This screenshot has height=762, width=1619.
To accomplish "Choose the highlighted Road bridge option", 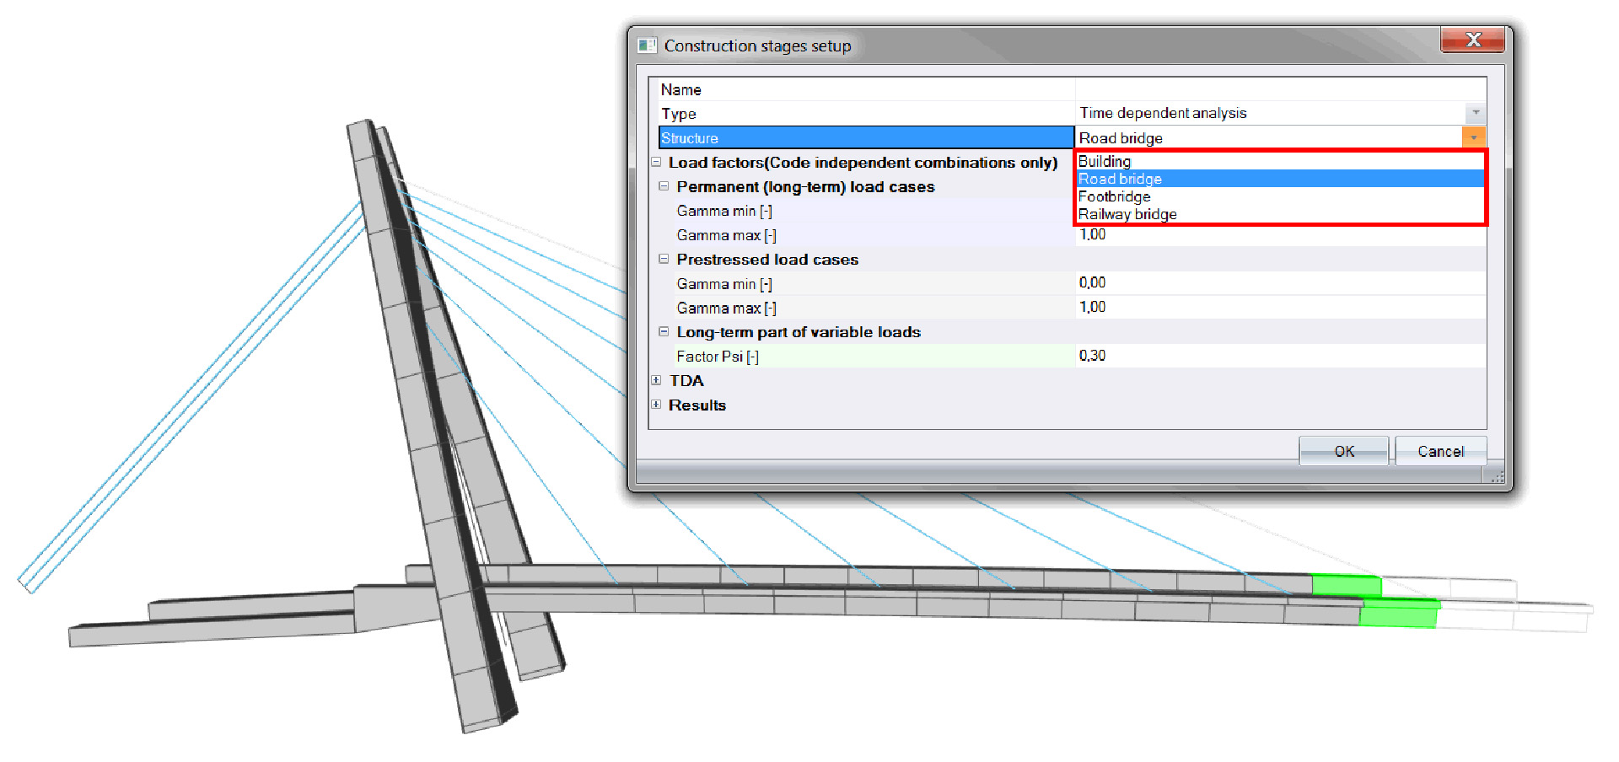I will pos(1121,178).
